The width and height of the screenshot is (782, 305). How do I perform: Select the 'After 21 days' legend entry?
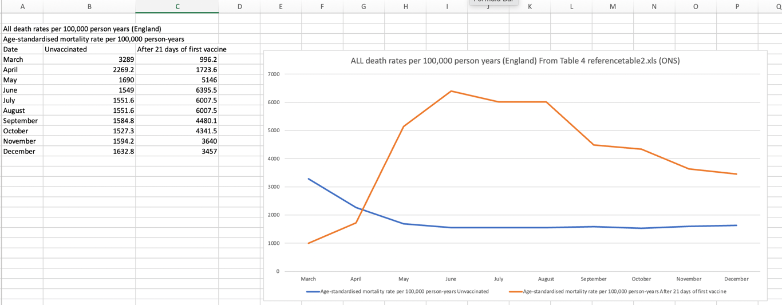(617, 291)
